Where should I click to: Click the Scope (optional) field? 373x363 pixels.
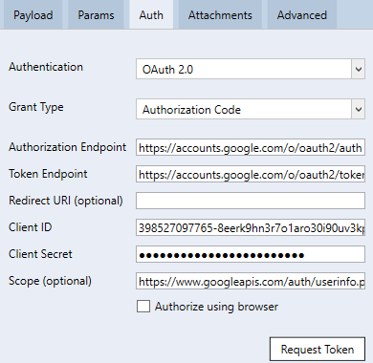click(x=251, y=281)
